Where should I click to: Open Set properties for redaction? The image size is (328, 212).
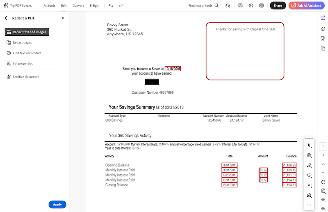click(x=20, y=64)
